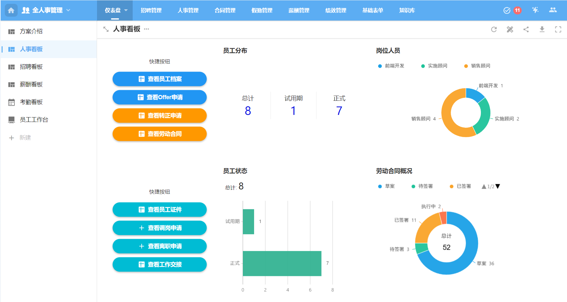Go to next legend page arrow
The width and height of the screenshot is (567, 302).
click(x=498, y=186)
